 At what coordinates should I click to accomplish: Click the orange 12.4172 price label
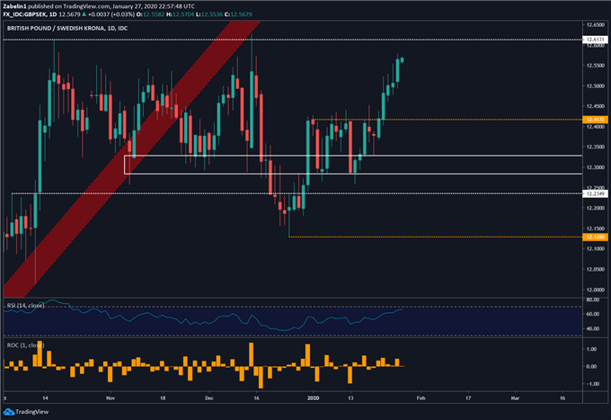click(595, 120)
